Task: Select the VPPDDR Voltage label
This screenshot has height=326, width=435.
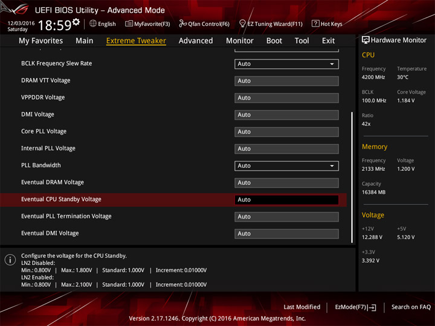Action: pyautogui.click(x=43, y=97)
